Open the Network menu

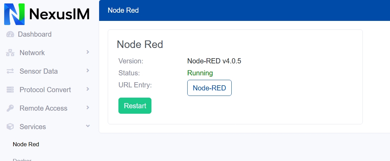click(x=32, y=53)
